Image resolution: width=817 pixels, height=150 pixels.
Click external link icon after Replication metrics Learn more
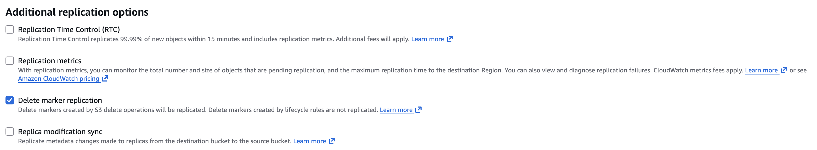783,70
